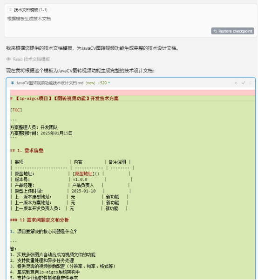Screen dimensions: 258x280
Task: Click the Read 技术文档模板 eye icon
Action: tap(8, 59)
